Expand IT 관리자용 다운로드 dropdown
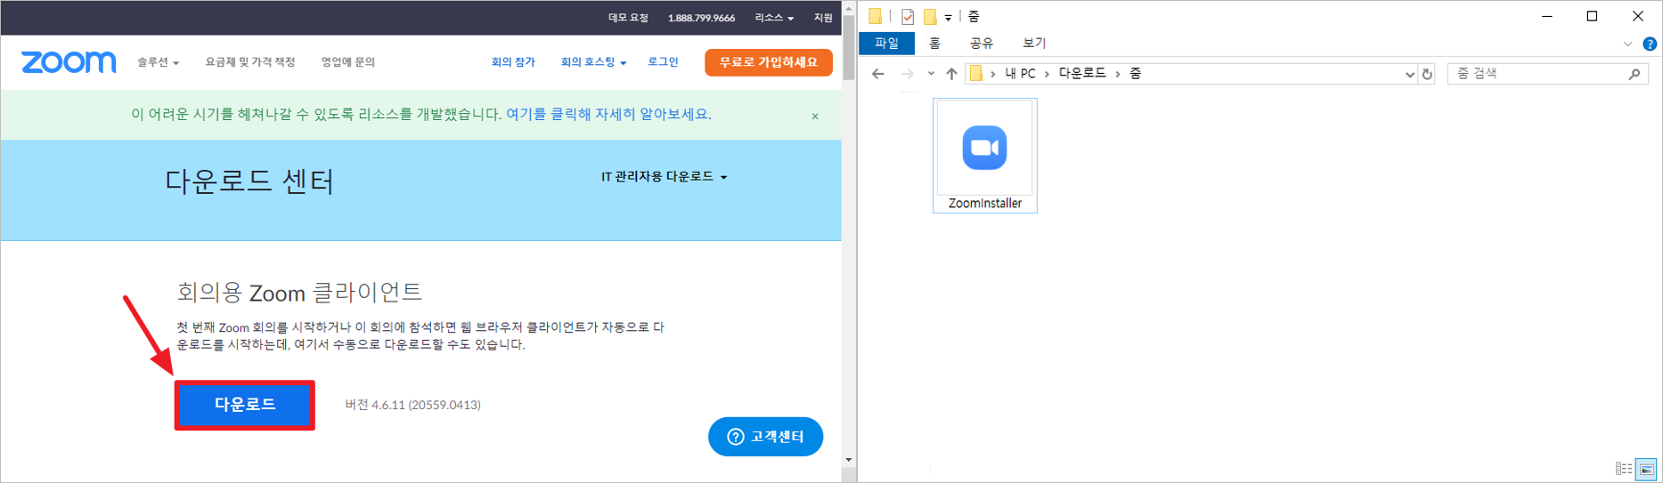Viewport: 1663px width, 483px height. [x=664, y=177]
